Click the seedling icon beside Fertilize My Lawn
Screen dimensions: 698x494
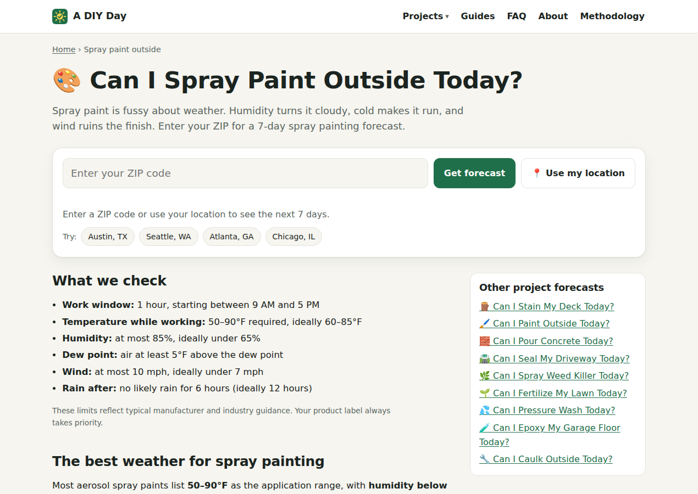(x=484, y=393)
